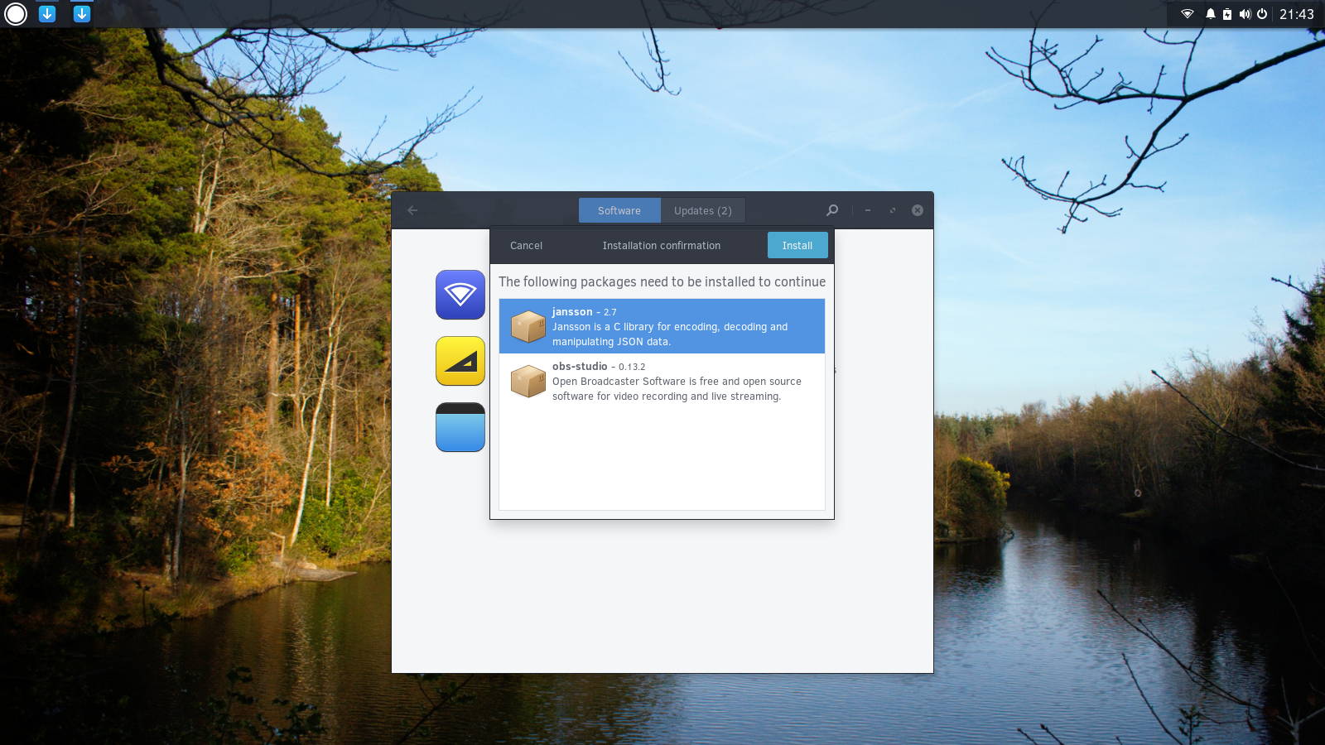The width and height of the screenshot is (1325, 745).
Task: Select the jansson package row
Action: [662, 326]
